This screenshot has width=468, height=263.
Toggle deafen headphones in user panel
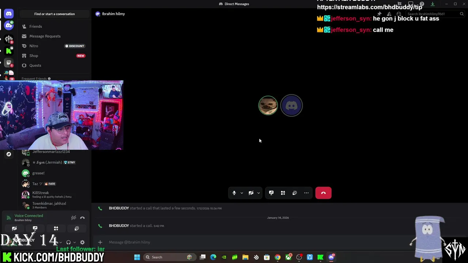pos(68,242)
